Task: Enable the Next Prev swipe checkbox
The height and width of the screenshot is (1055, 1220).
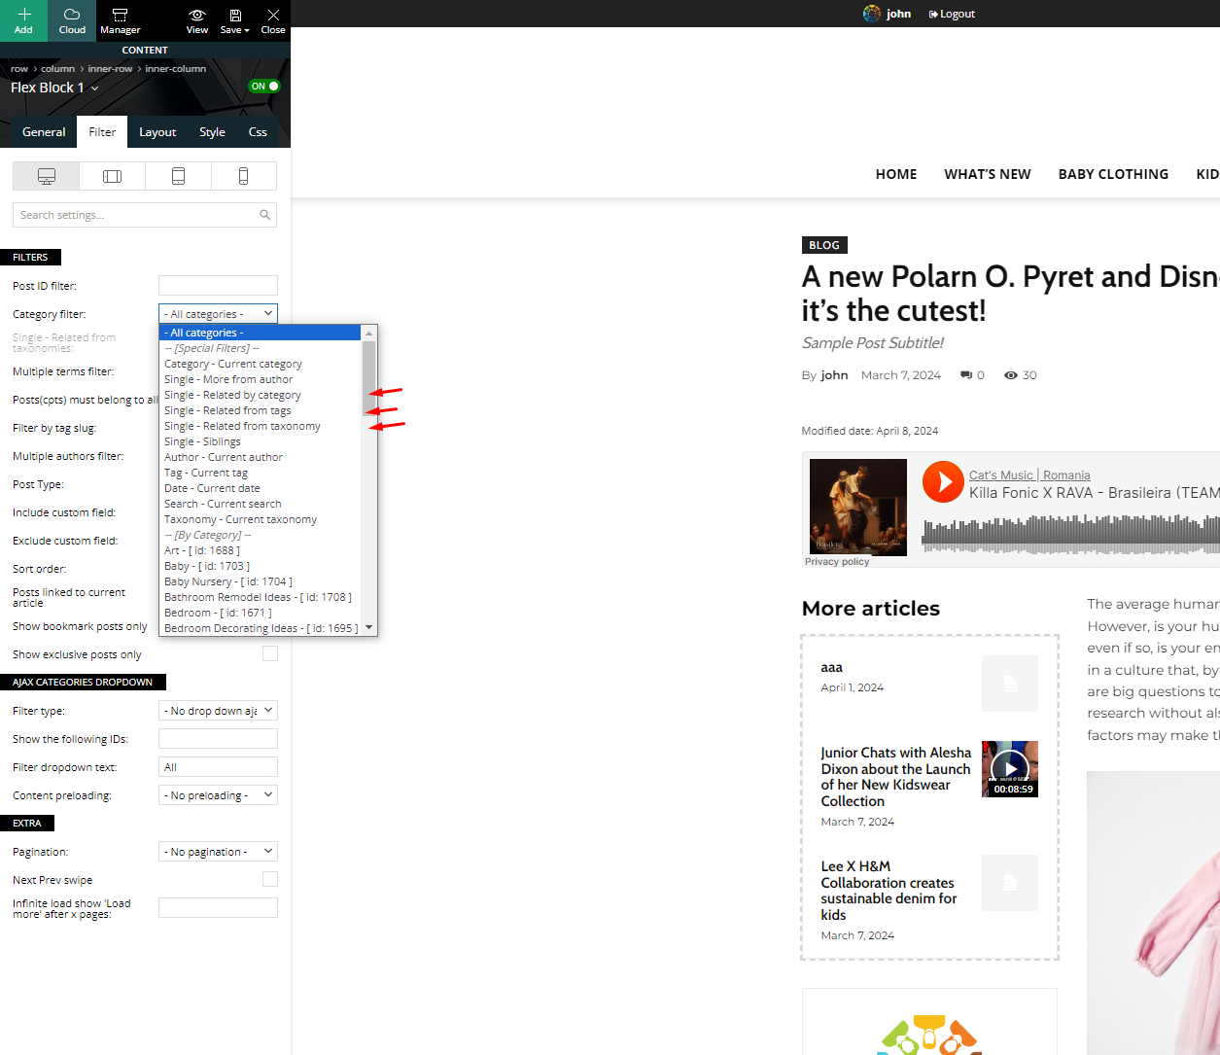Action: click(270, 879)
